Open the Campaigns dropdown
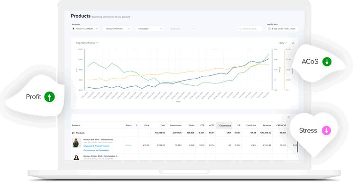The image size is (357, 183). coord(150,28)
